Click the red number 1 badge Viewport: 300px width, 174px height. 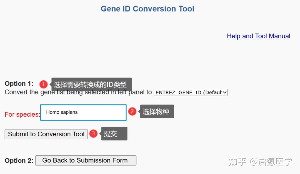[x=44, y=84]
